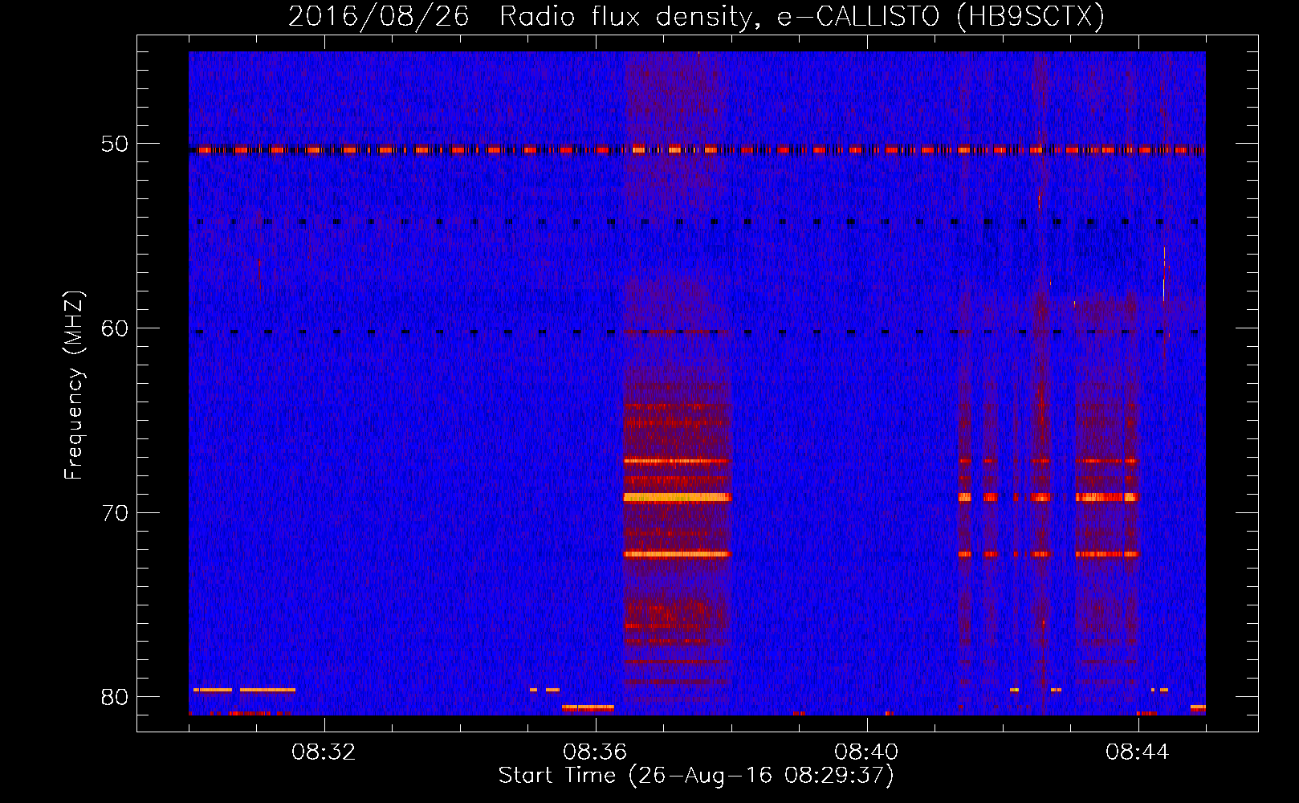Click the time tick label '08:40'
The width and height of the screenshot is (1299, 803).
pyautogui.click(x=867, y=752)
